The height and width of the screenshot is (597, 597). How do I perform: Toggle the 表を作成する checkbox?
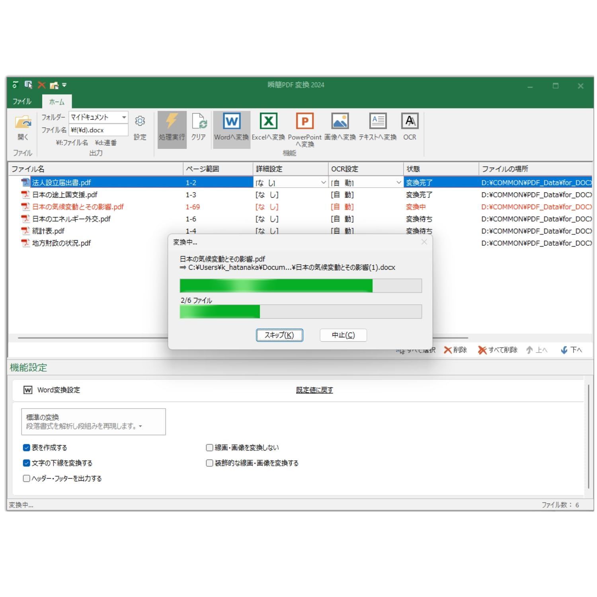coord(27,448)
